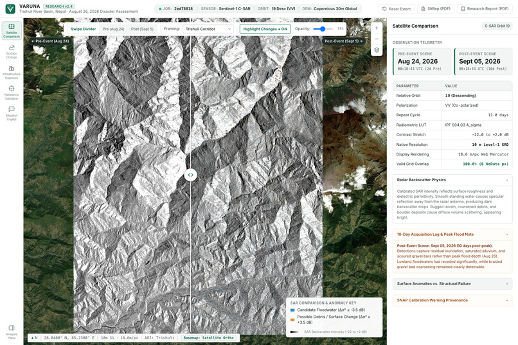Image resolution: width=518 pixels, height=345 pixels.
Task: Toggle Highlight Changes ON button
Action: click(x=265, y=29)
